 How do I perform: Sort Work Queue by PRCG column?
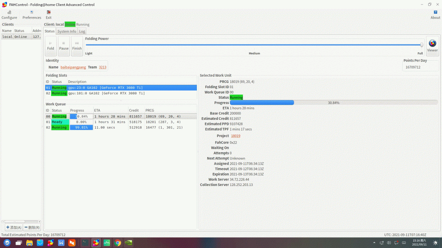(171, 110)
